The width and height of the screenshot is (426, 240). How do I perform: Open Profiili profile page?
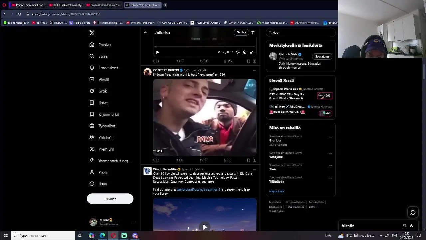100,172
